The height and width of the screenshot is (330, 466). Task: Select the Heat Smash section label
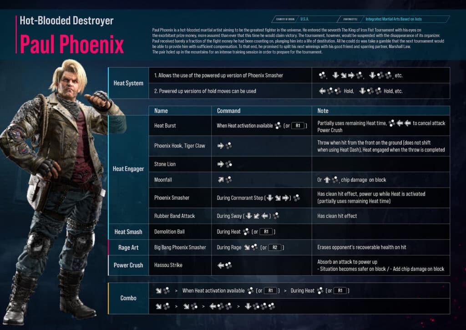point(128,232)
